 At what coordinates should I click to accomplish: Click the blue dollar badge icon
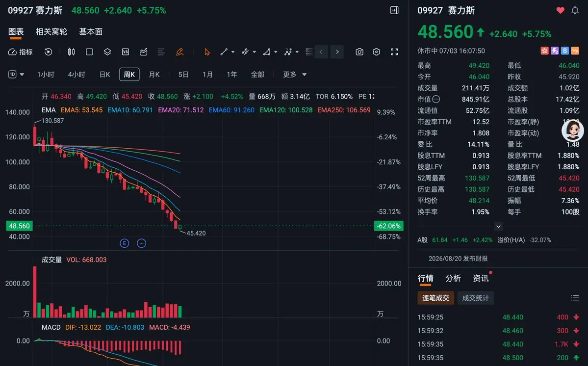coord(565,51)
